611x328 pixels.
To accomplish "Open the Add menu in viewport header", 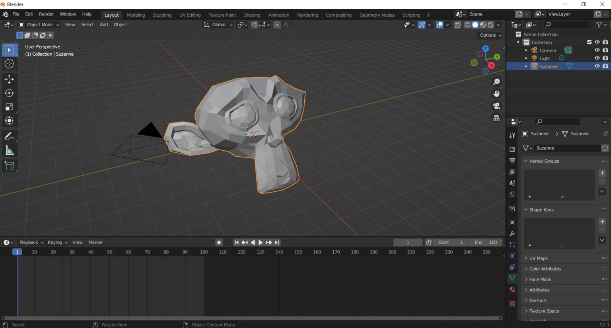I will (104, 25).
